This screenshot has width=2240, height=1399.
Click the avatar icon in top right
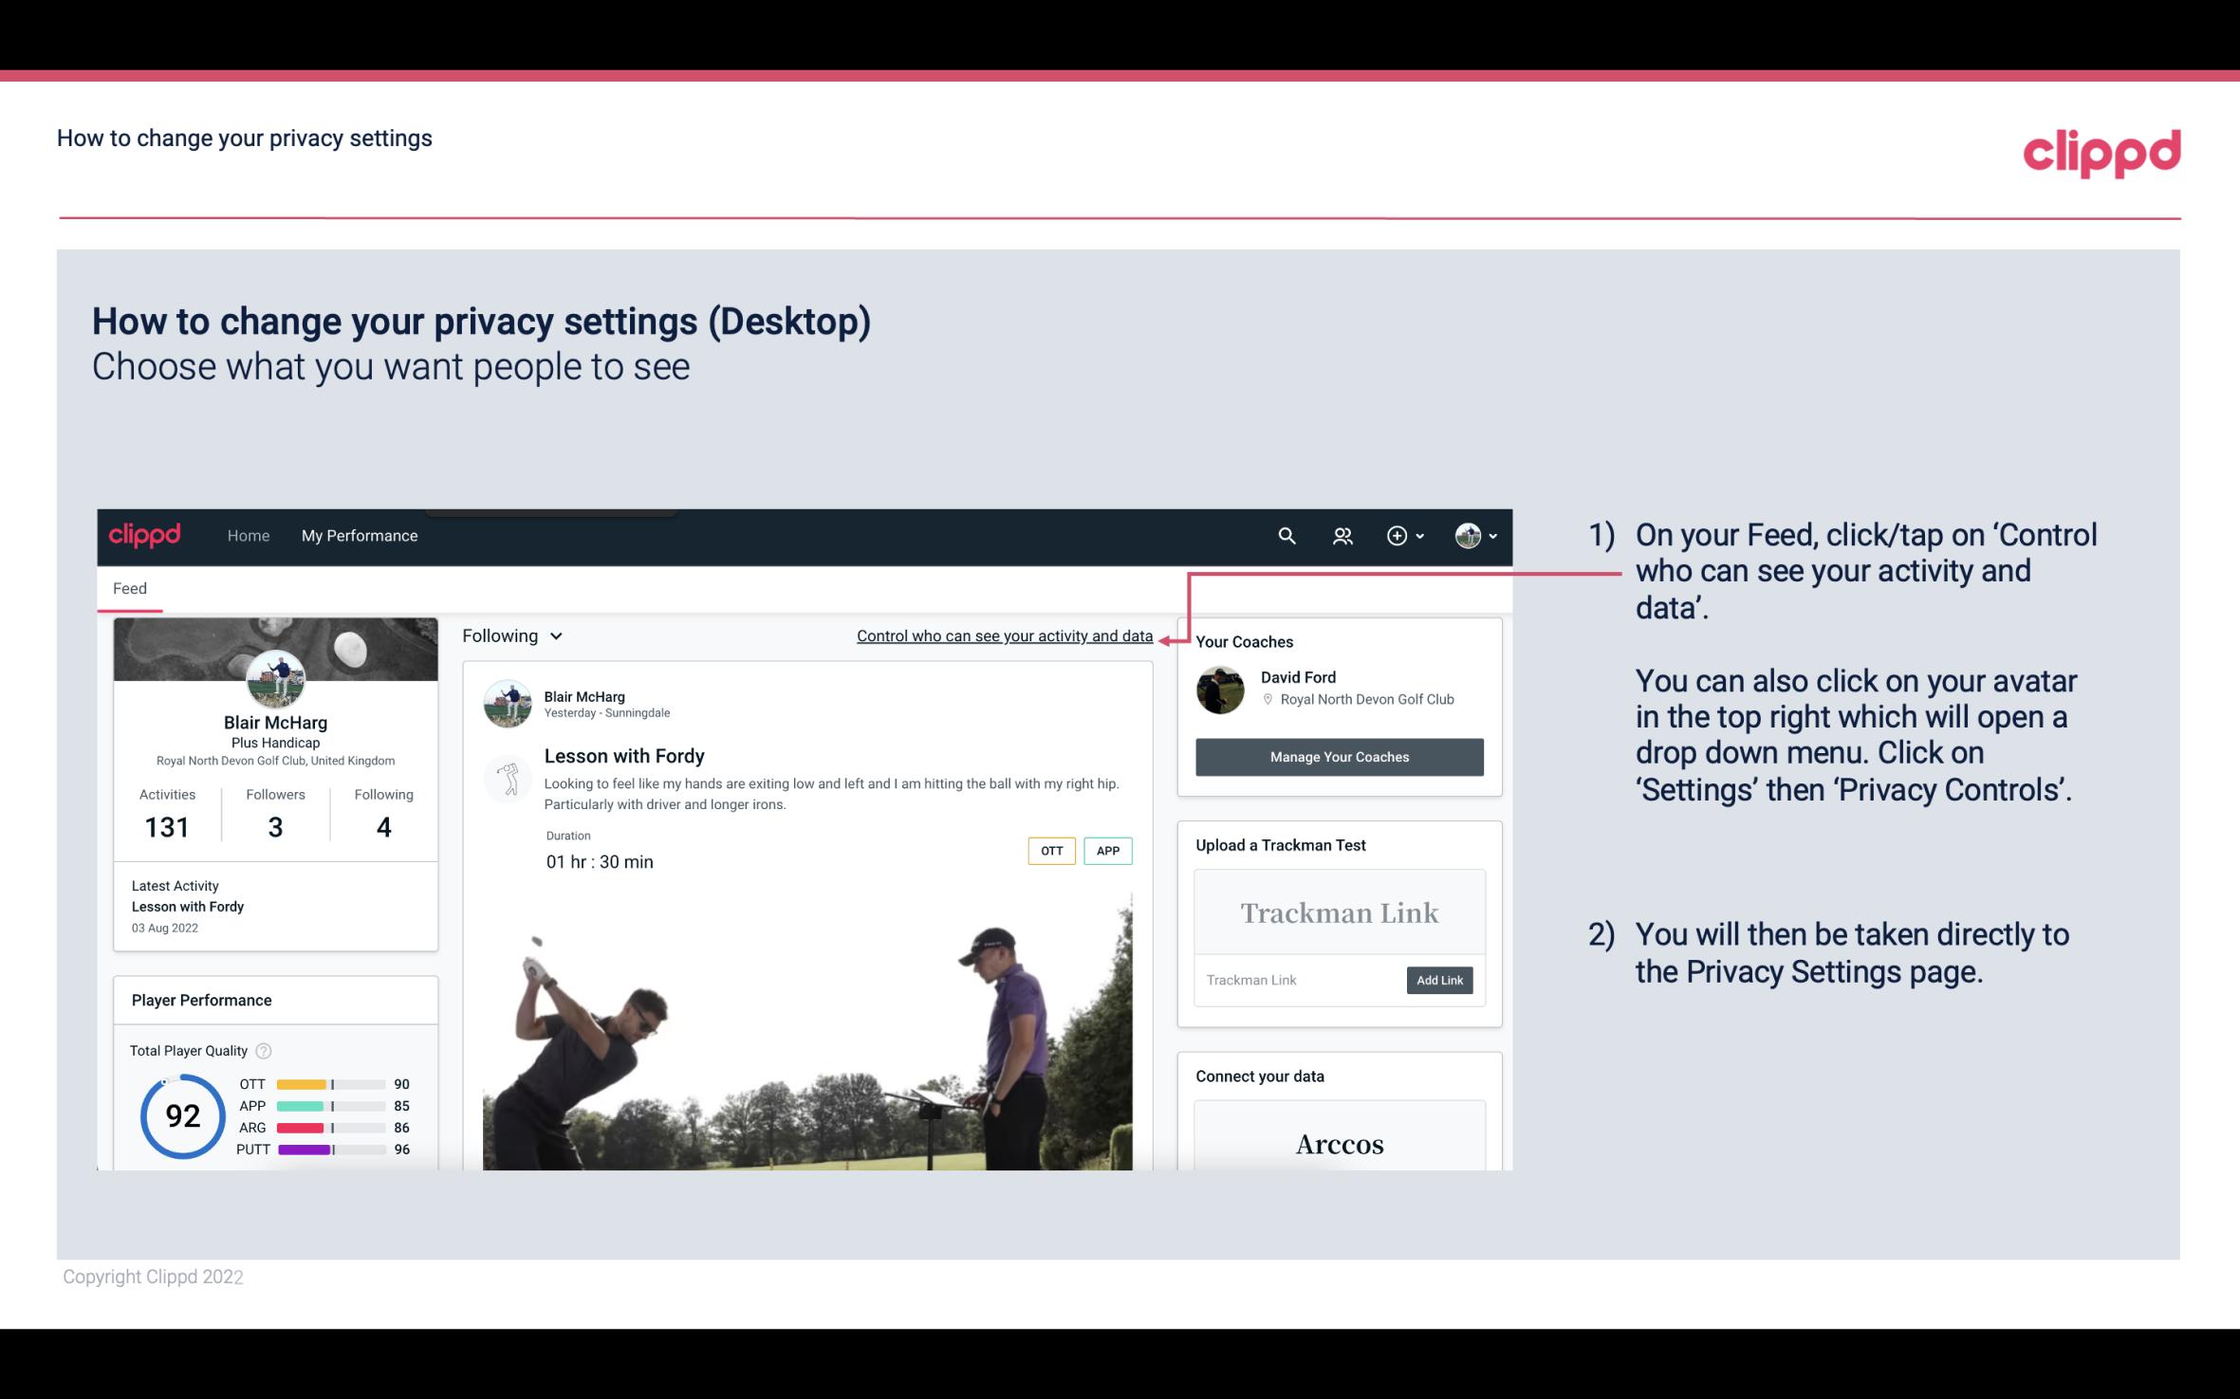pyautogui.click(x=1467, y=535)
